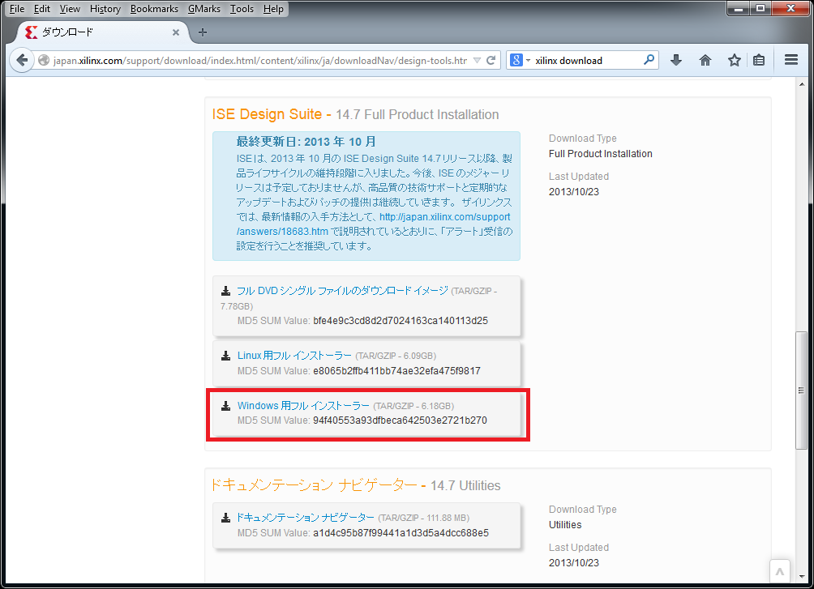This screenshot has height=589, width=814.
Task: Click the search magnifier icon
Action: (649, 60)
